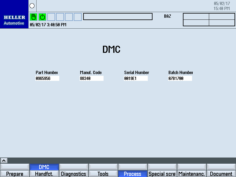Screen dimensions: 236x177
Task: Click the BAZ label in the header
Action: coord(168,16)
